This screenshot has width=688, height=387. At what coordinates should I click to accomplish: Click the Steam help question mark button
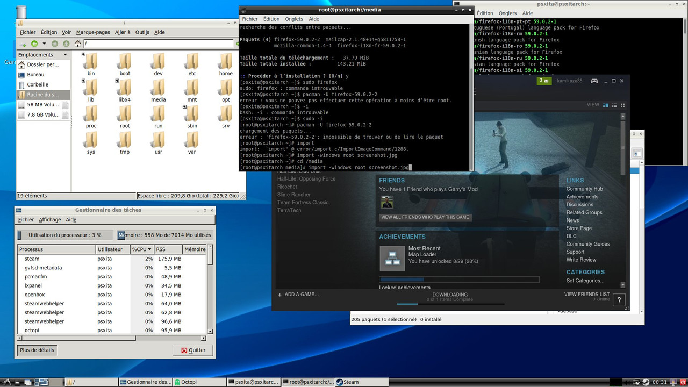619,300
